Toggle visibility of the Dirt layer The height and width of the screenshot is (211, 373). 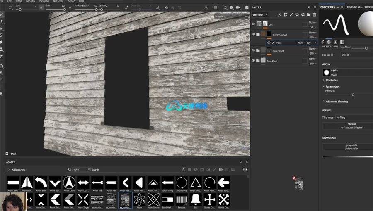253,24
